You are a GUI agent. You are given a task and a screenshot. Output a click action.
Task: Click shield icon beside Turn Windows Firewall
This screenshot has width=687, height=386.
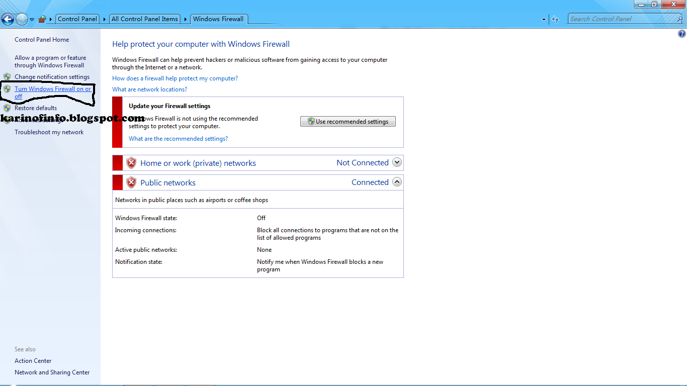point(7,89)
